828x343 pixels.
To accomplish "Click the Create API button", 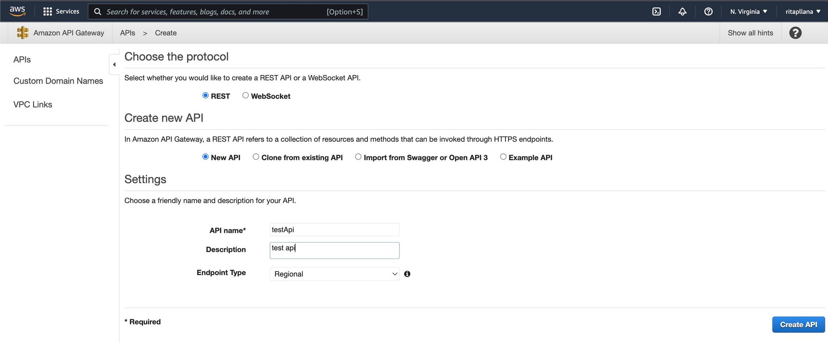I will 798,325.
